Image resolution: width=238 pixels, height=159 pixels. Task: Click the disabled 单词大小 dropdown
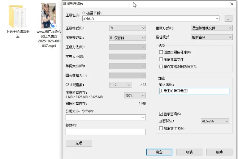(127, 66)
